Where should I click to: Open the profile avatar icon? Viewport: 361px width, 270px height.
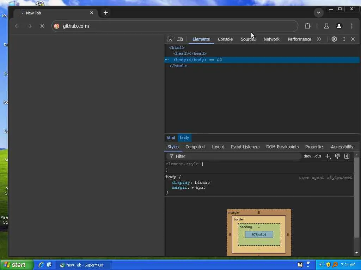[x=339, y=26]
